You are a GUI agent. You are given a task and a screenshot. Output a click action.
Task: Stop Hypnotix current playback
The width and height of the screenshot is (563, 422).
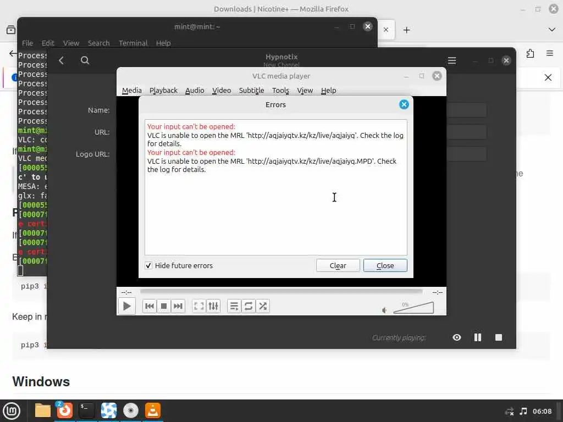point(498,337)
